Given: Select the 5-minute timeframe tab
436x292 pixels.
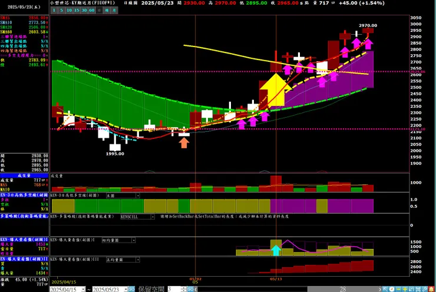Looking at the screenshot, I should pyautogui.click(x=61, y=10).
